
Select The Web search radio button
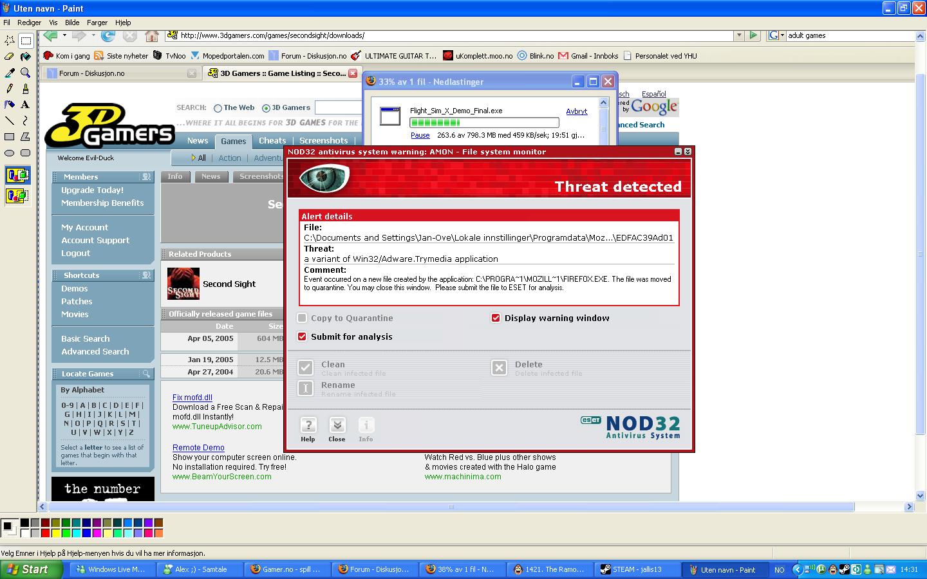(x=218, y=108)
